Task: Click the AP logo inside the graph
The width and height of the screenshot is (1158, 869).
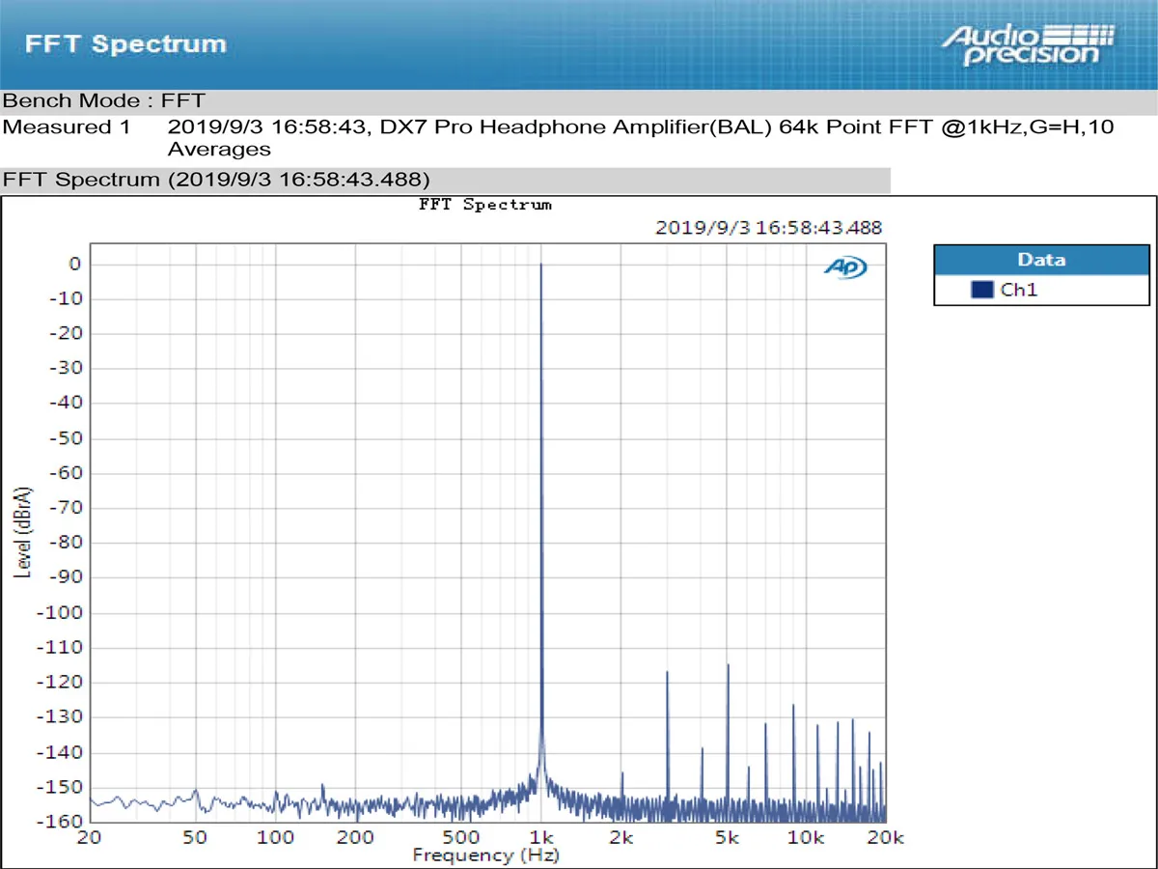Action: (845, 268)
